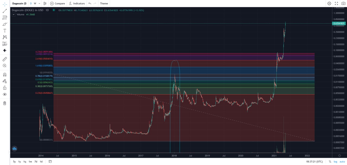Open the Theme menu

pyautogui.click(x=104, y=4)
